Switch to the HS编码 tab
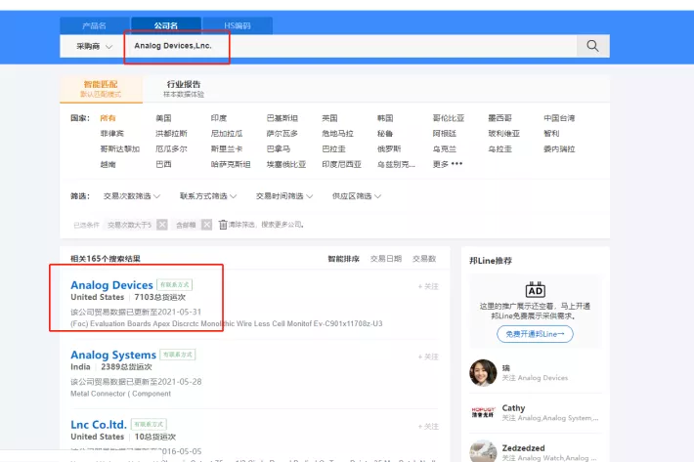The width and height of the screenshot is (694, 462). pos(238,25)
